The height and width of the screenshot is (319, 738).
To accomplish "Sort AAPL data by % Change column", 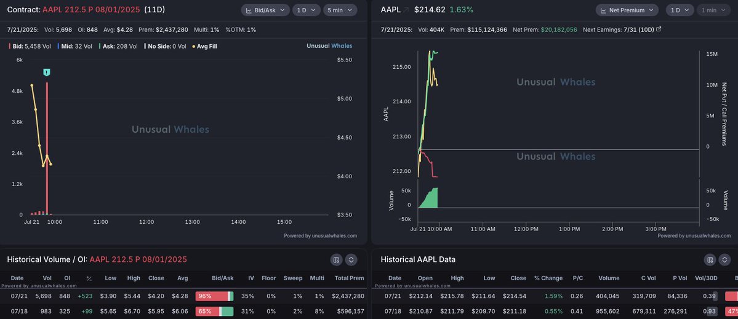I will tap(548, 278).
